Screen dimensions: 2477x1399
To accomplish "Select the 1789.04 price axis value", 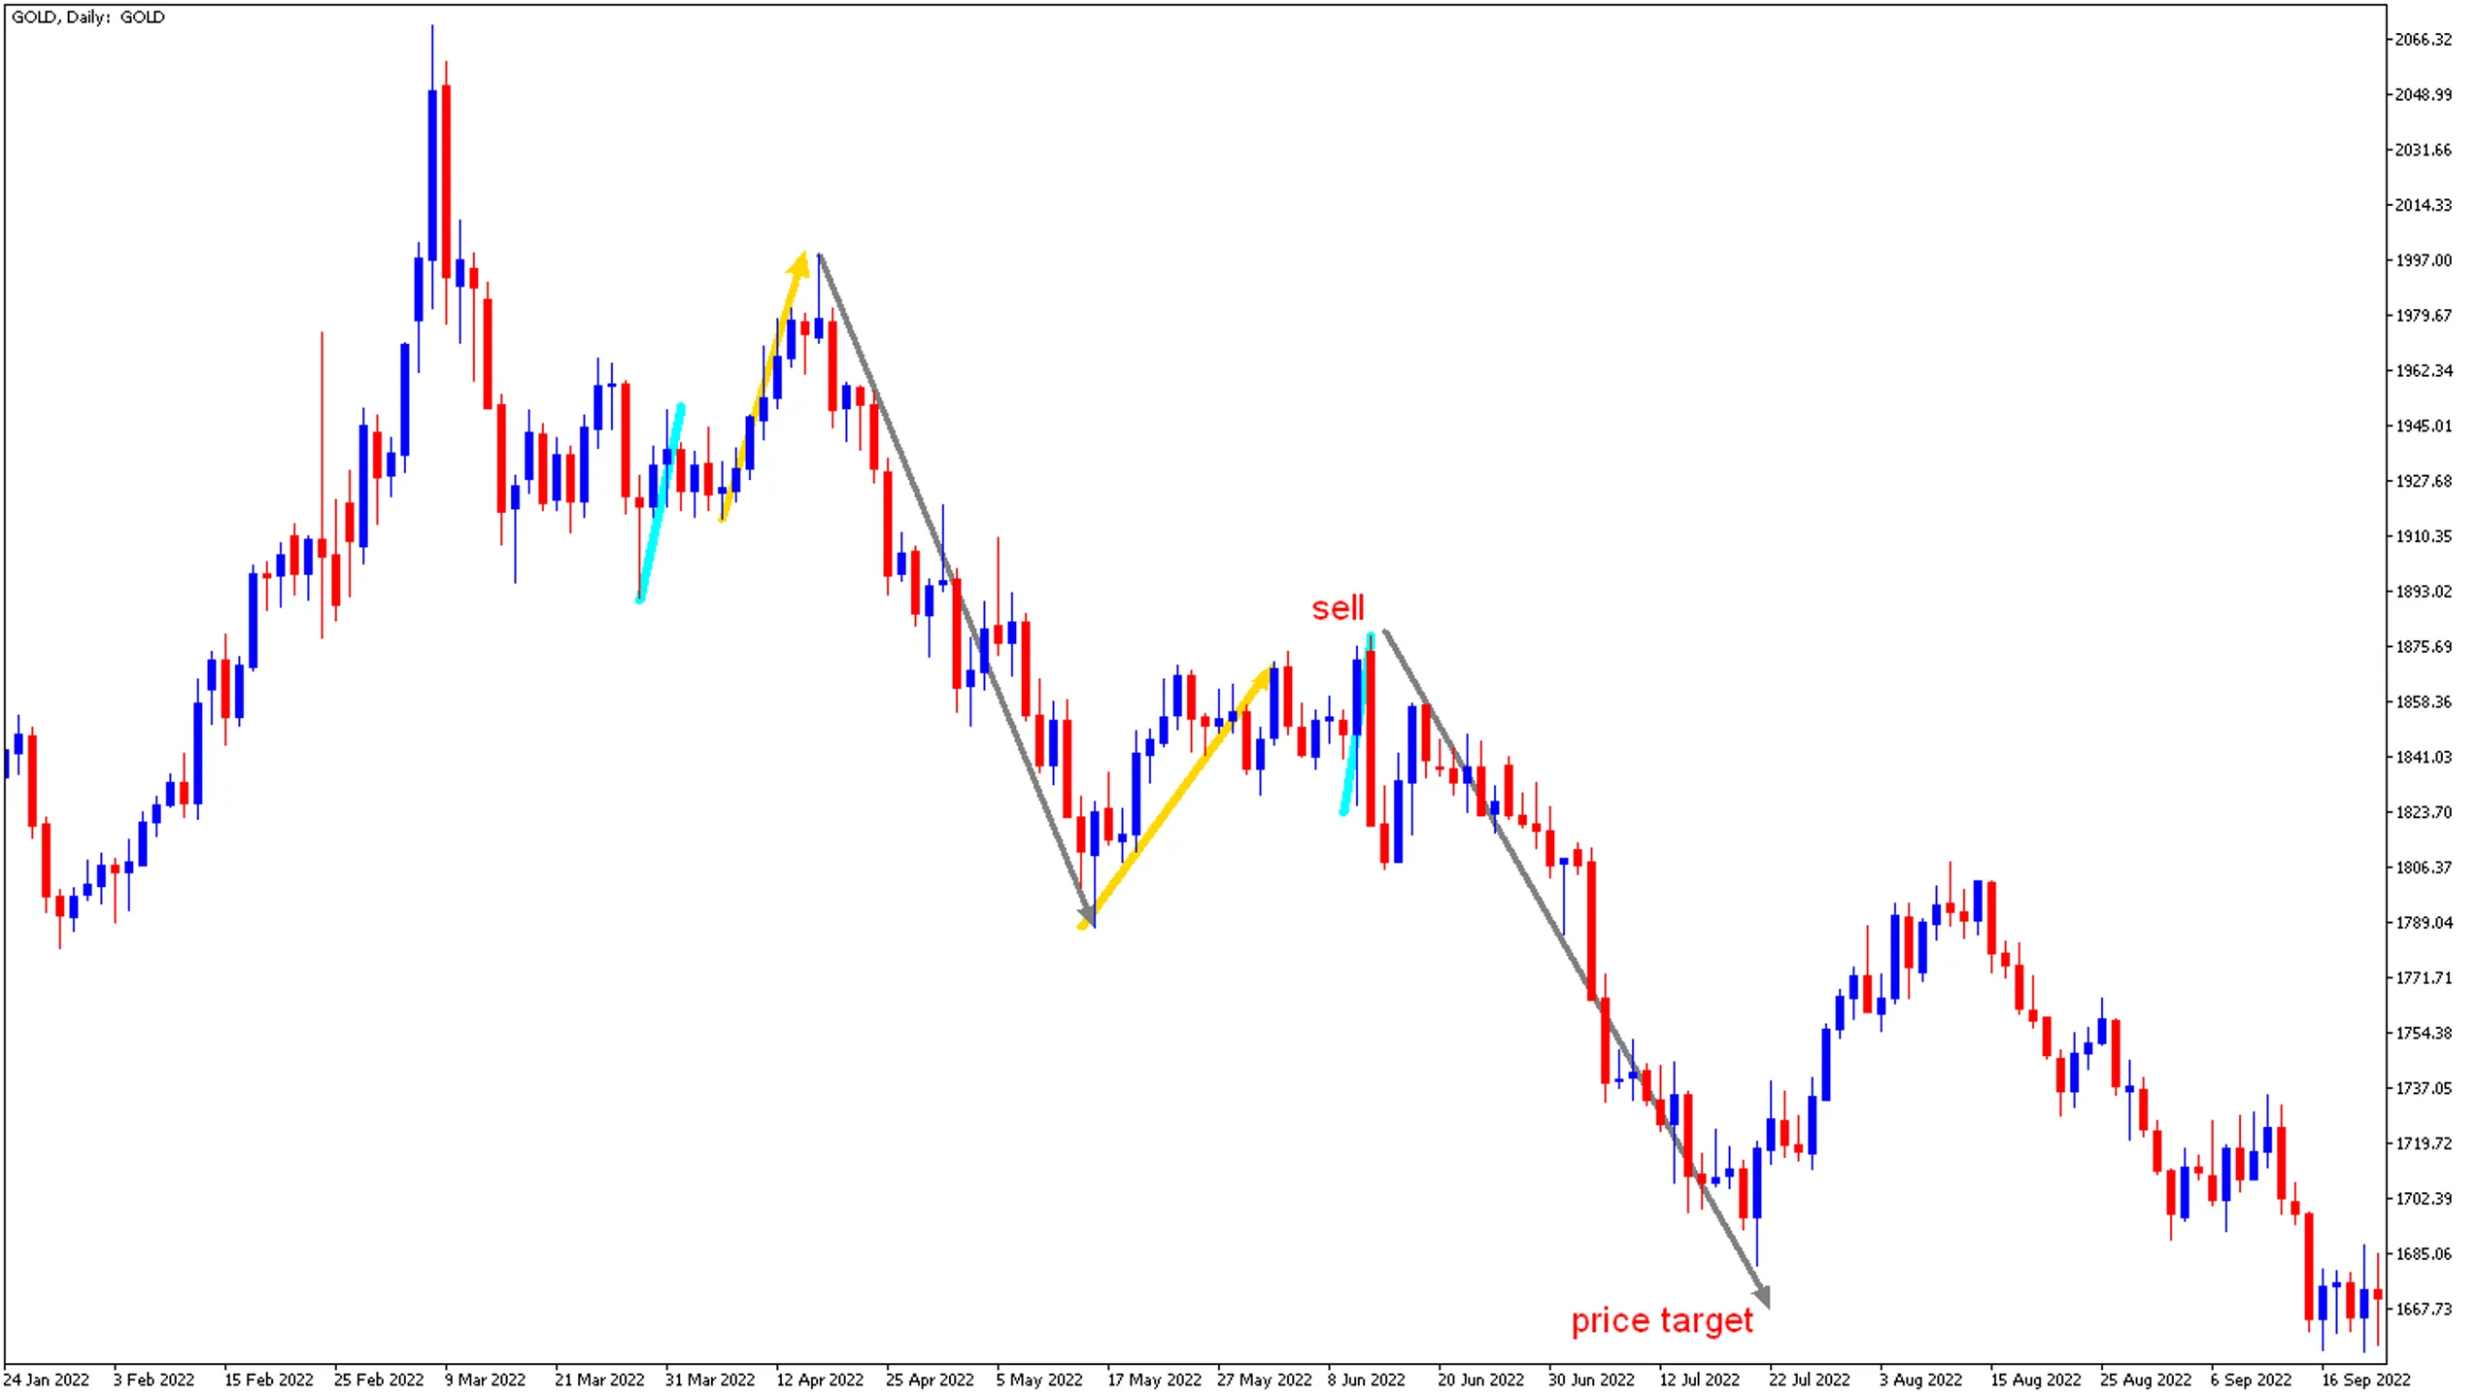I will (x=2423, y=923).
